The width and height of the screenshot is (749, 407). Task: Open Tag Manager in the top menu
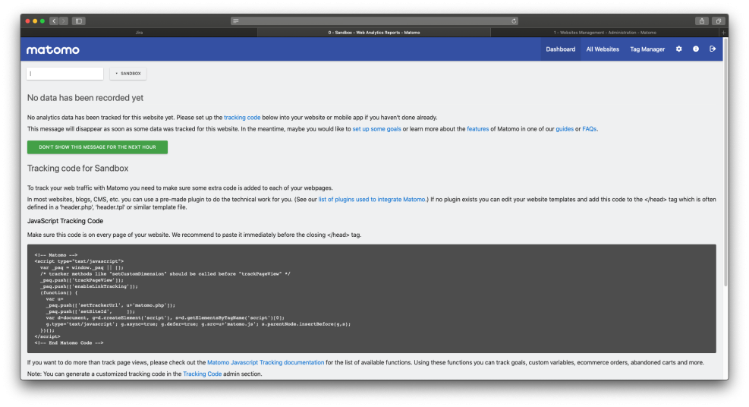(647, 49)
